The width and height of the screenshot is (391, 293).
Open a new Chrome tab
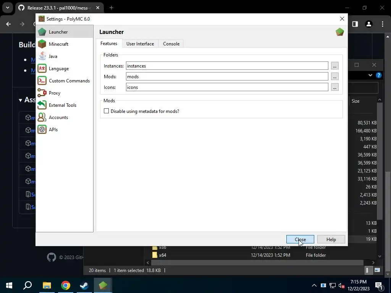(111, 8)
